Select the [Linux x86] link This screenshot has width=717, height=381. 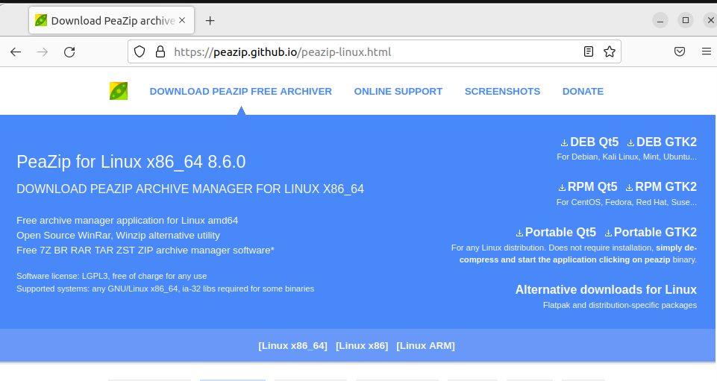click(x=362, y=346)
